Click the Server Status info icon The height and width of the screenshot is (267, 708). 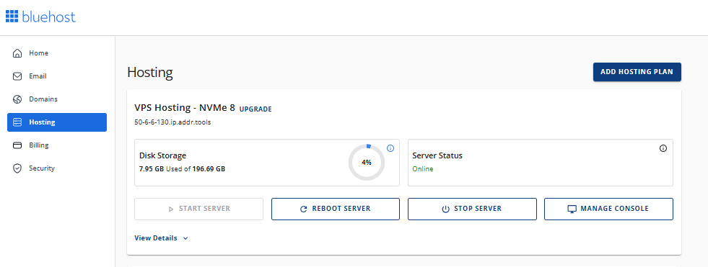click(663, 148)
